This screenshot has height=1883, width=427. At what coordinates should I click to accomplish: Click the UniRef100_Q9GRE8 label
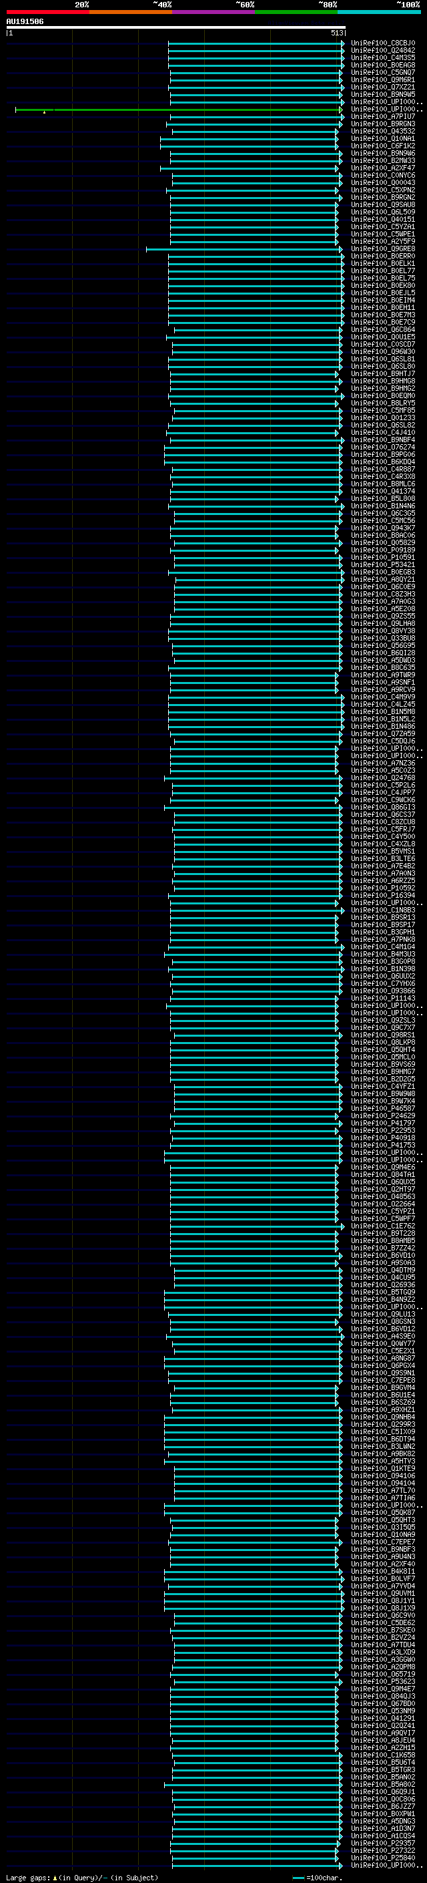[382, 249]
